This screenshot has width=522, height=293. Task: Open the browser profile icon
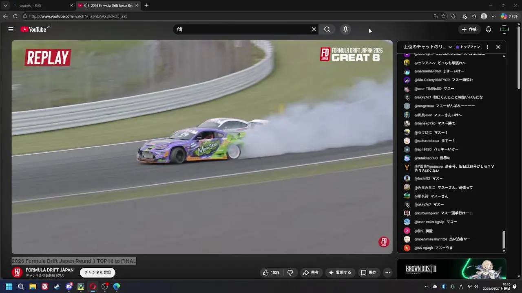coord(484,16)
